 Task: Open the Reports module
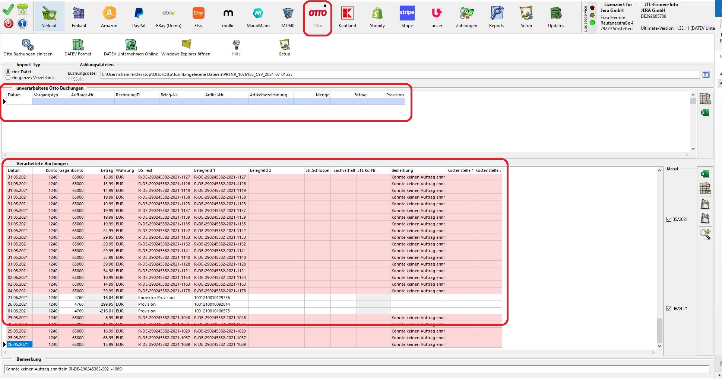pyautogui.click(x=496, y=17)
